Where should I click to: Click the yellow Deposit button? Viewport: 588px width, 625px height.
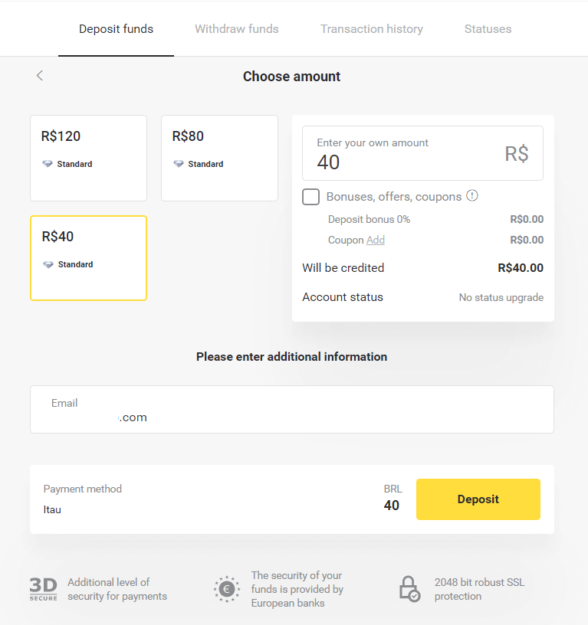coord(478,499)
